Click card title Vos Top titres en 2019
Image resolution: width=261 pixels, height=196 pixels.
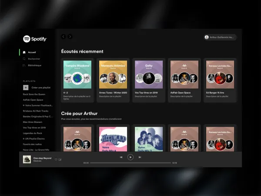pos(146,93)
